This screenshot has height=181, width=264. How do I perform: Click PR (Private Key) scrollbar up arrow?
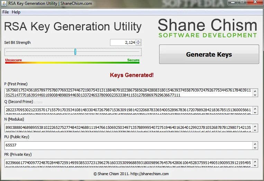(x=255, y=162)
